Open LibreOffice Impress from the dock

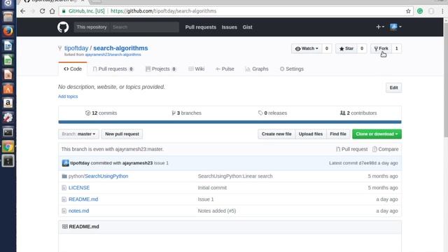pos(8,75)
